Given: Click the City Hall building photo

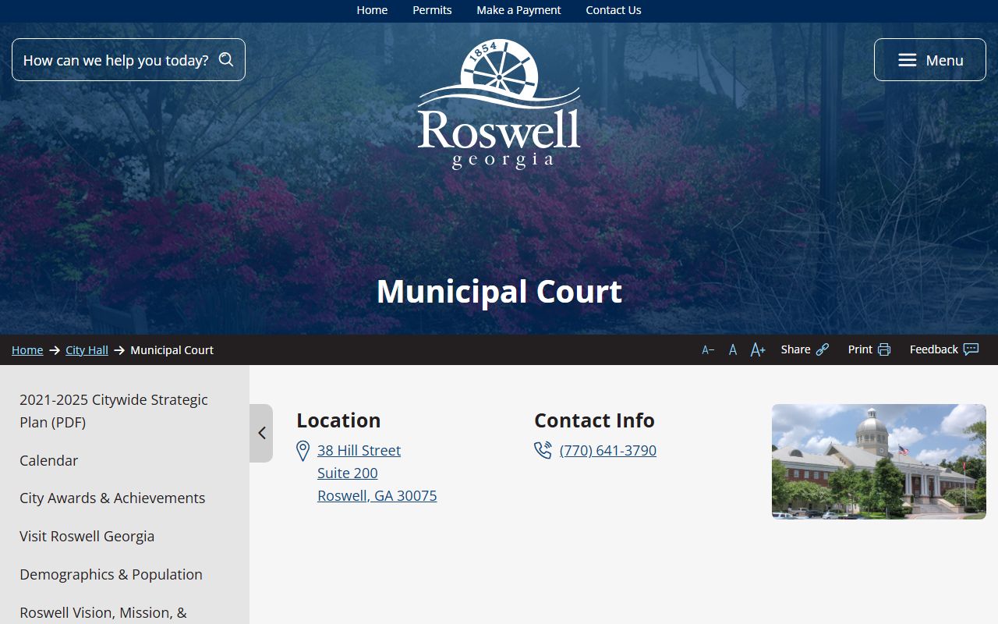Looking at the screenshot, I should tap(879, 462).
